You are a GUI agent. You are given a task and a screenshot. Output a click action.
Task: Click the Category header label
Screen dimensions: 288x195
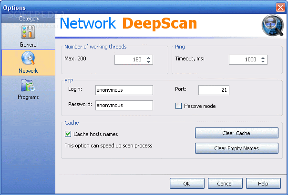click(x=29, y=19)
